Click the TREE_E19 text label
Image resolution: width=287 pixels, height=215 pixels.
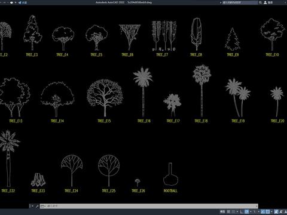tap(238, 121)
